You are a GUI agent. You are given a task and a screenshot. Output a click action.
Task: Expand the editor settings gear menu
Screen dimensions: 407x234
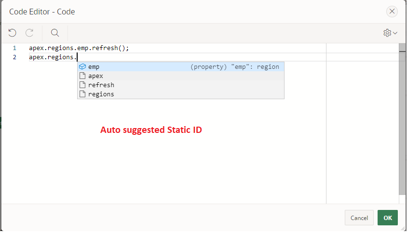390,33
